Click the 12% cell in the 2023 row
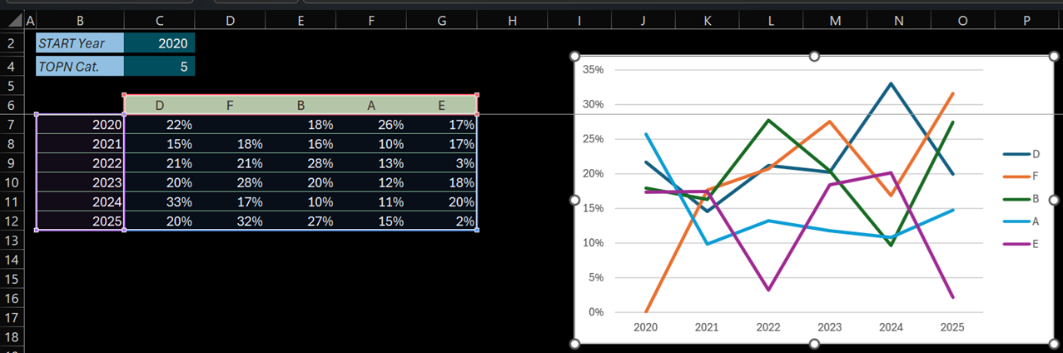Viewport: 1063px width, 353px height. click(x=371, y=182)
